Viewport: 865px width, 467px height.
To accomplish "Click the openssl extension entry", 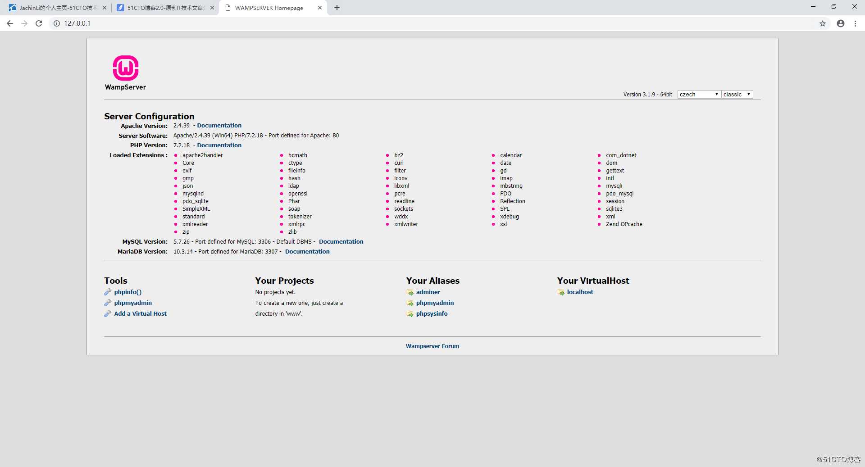I will (297, 194).
